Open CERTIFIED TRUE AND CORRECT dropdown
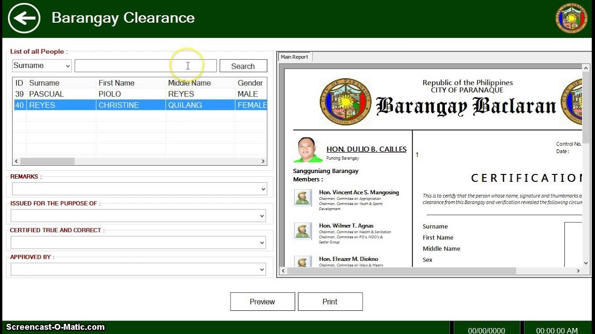The width and height of the screenshot is (595, 334). (x=139, y=243)
